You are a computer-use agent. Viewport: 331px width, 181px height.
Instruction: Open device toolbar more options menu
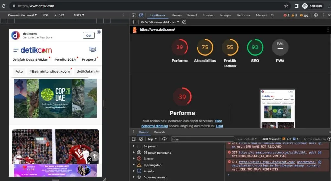pos(123,15)
